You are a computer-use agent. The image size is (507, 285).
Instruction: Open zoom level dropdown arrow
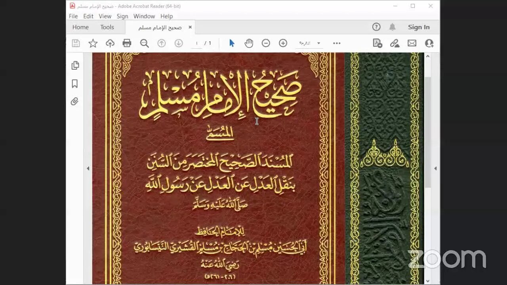[318, 43]
